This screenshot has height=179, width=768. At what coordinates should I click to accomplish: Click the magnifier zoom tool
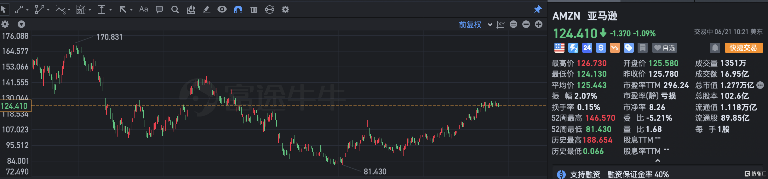click(x=175, y=9)
